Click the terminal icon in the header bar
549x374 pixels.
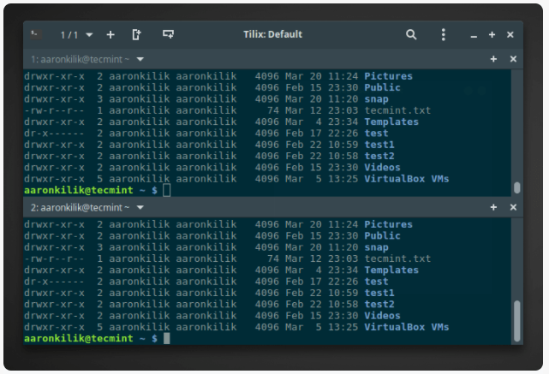[36, 34]
